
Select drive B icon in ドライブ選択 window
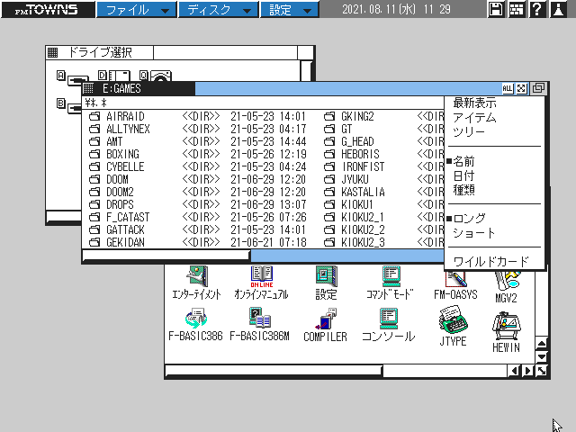pyautogui.click(x=69, y=106)
